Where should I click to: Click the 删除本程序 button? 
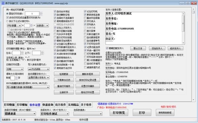click(88, 74)
